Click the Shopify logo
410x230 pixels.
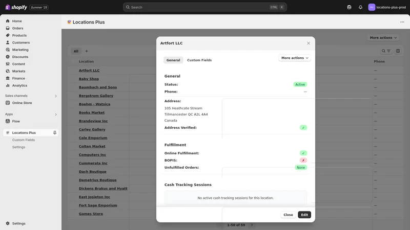16,7
